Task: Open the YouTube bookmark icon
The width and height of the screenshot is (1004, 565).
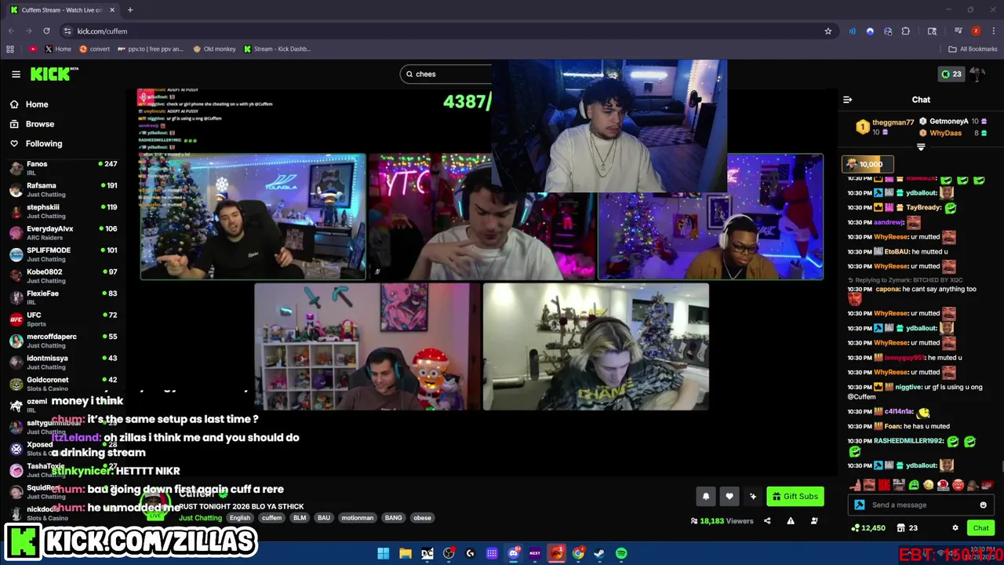Action: 32,49
